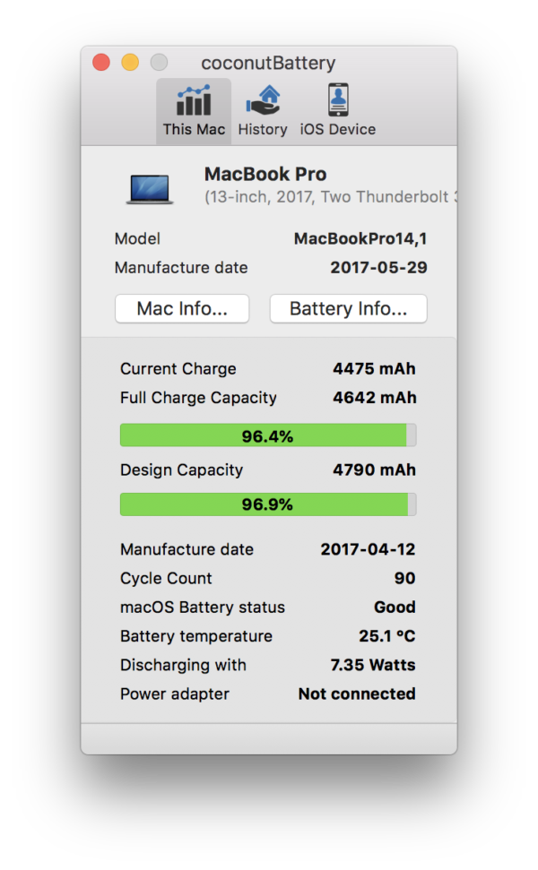The width and height of the screenshot is (538, 870).
Task: Click the MacBook Pro laptop image
Action: 150,189
